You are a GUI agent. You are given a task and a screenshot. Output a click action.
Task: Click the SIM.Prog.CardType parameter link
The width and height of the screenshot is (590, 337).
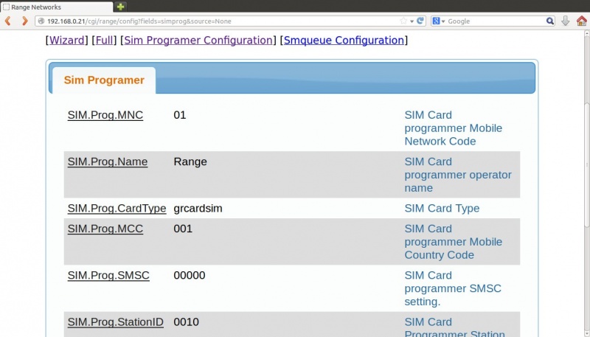[117, 209]
